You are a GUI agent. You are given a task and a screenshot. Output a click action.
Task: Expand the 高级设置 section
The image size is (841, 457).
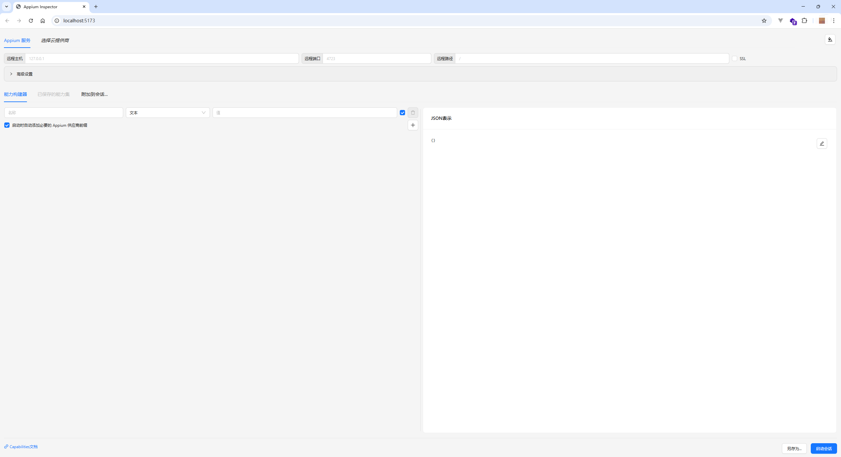click(24, 74)
